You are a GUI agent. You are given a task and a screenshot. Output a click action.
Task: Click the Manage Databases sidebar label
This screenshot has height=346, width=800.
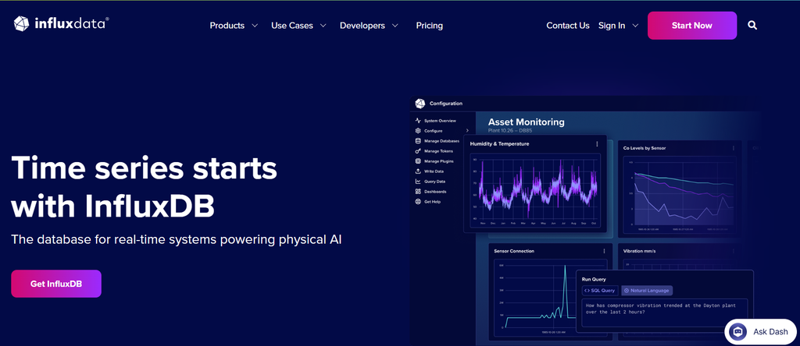pos(442,141)
